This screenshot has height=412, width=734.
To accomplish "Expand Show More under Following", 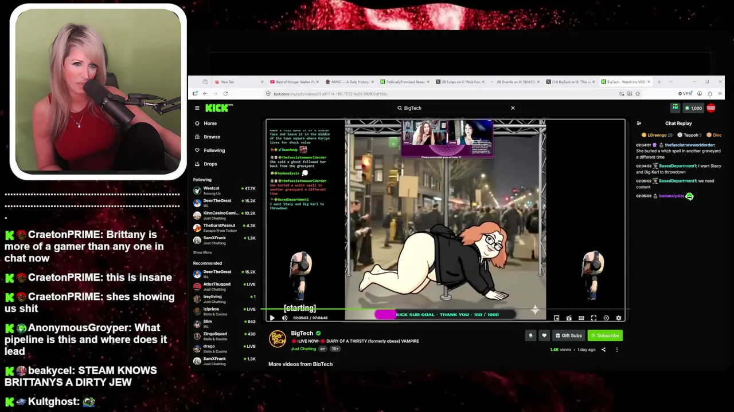I will click(x=202, y=252).
